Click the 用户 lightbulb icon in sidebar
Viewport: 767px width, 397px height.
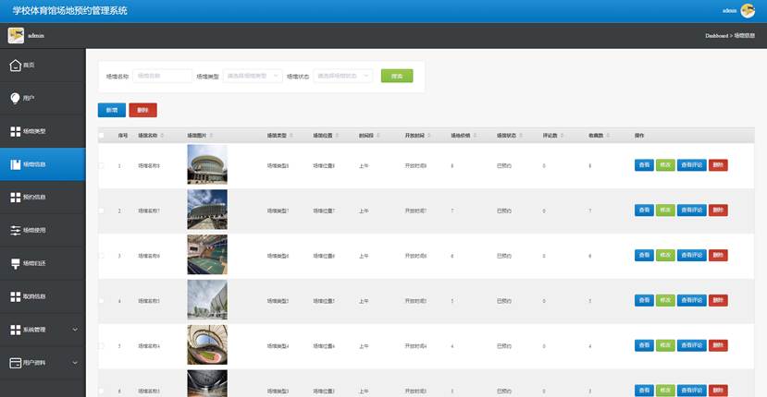point(15,98)
